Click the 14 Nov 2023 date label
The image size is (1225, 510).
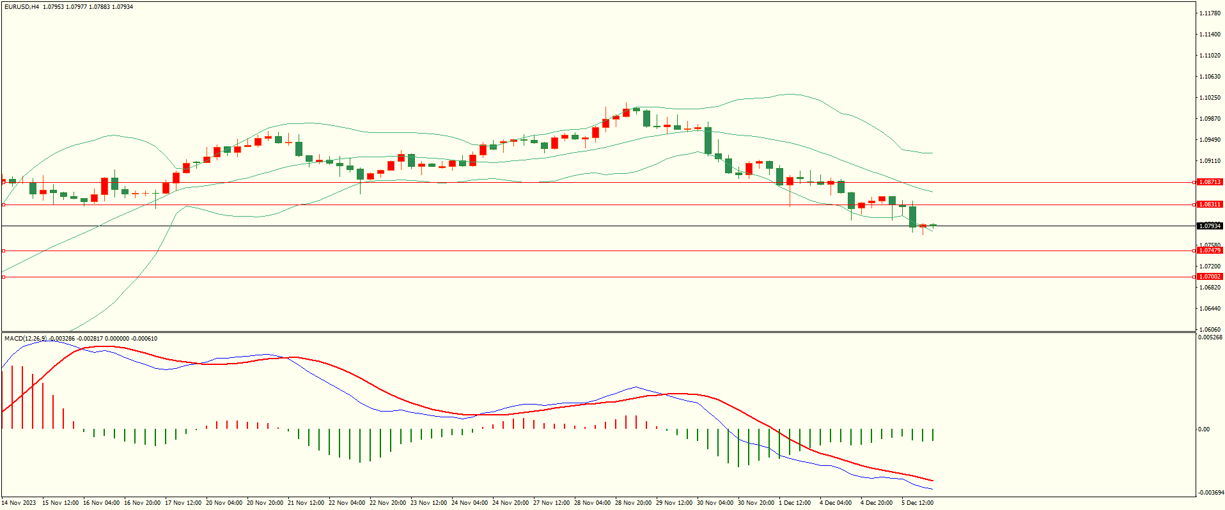(x=19, y=503)
